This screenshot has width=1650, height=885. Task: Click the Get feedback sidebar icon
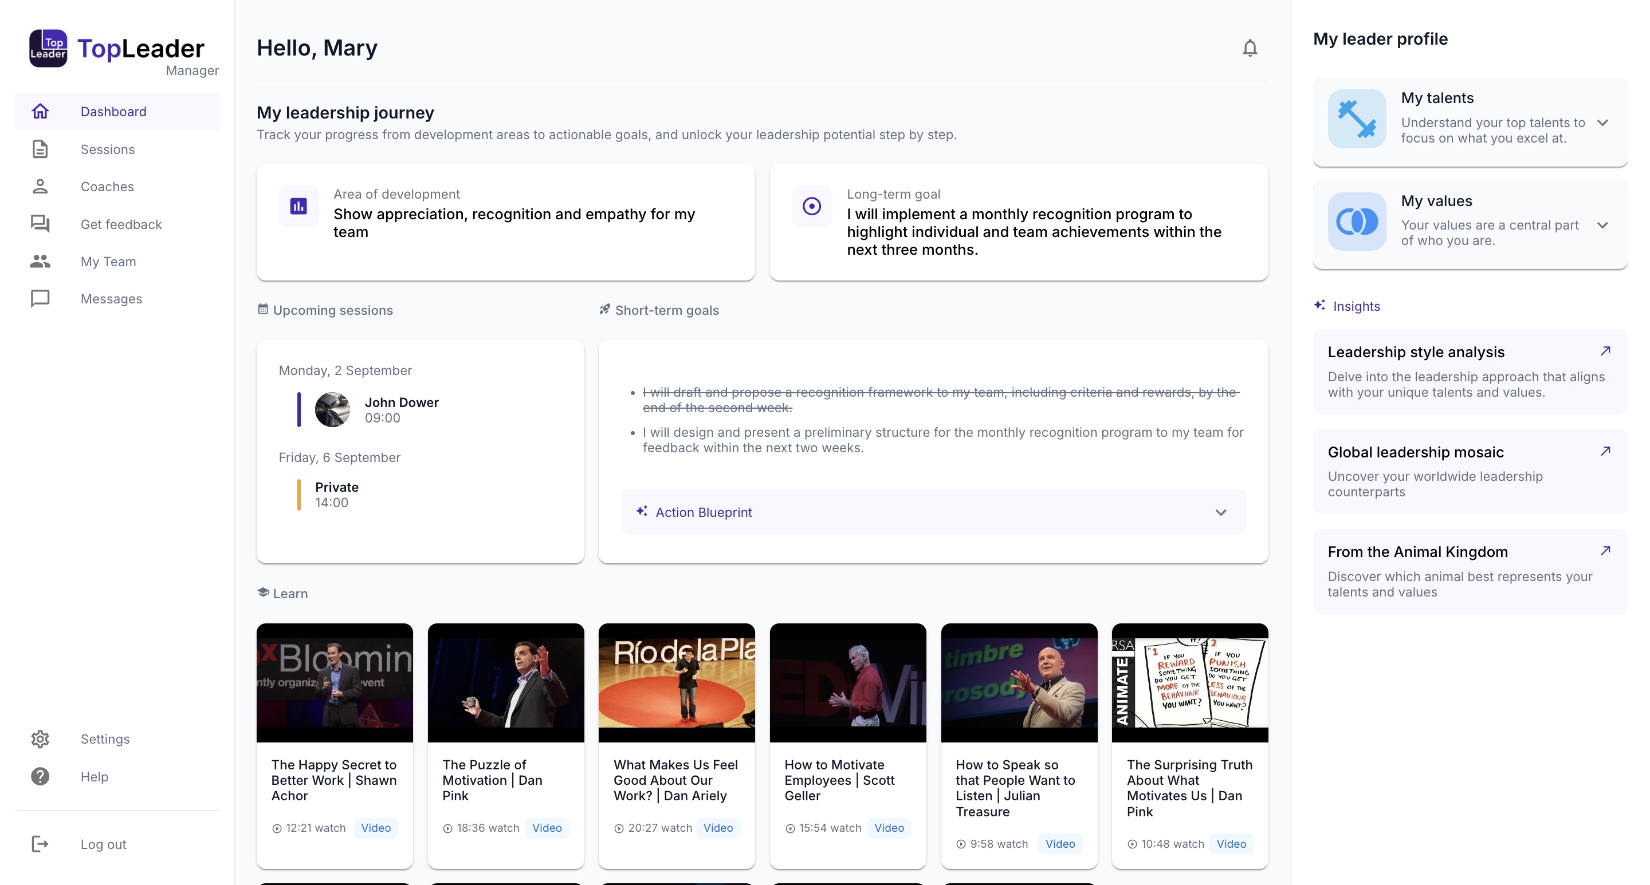[40, 223]
